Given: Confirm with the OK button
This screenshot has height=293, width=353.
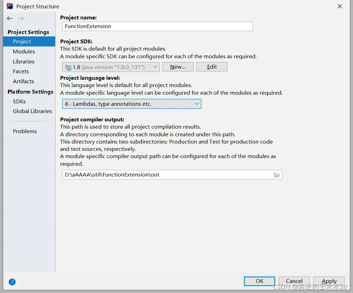Looking at the screenshot, I should pos(259,281).
